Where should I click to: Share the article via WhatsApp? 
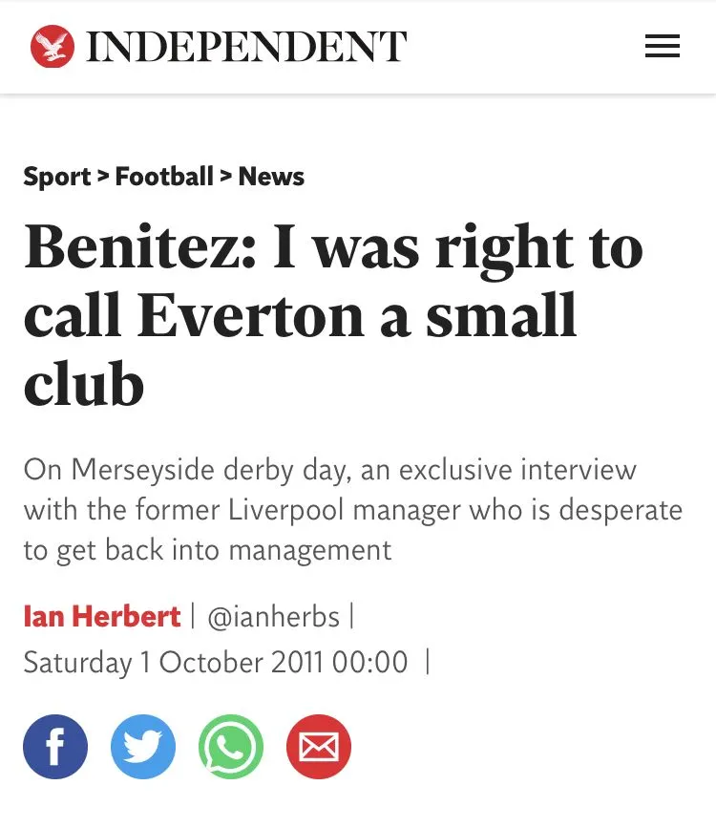pos(231,747)
